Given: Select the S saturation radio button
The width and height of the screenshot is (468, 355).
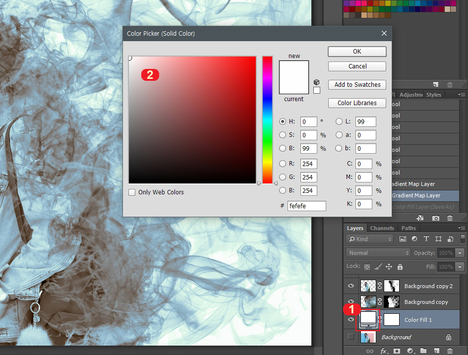Looking at the screenshot, I should click(x=283, y=135).
